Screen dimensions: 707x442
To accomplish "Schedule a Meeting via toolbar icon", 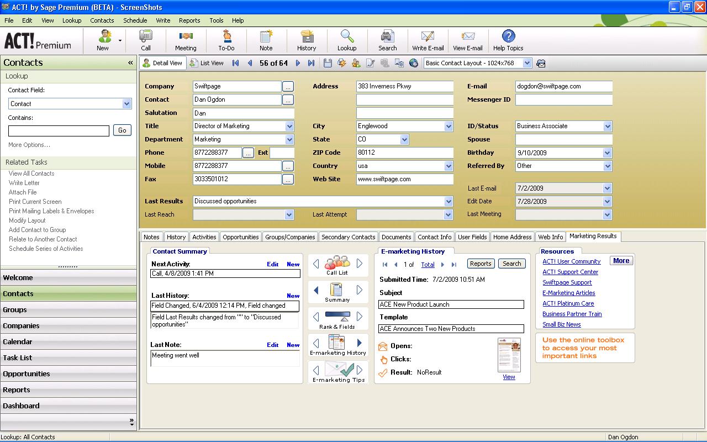I will pyautogui.click(x=186, y=40).
